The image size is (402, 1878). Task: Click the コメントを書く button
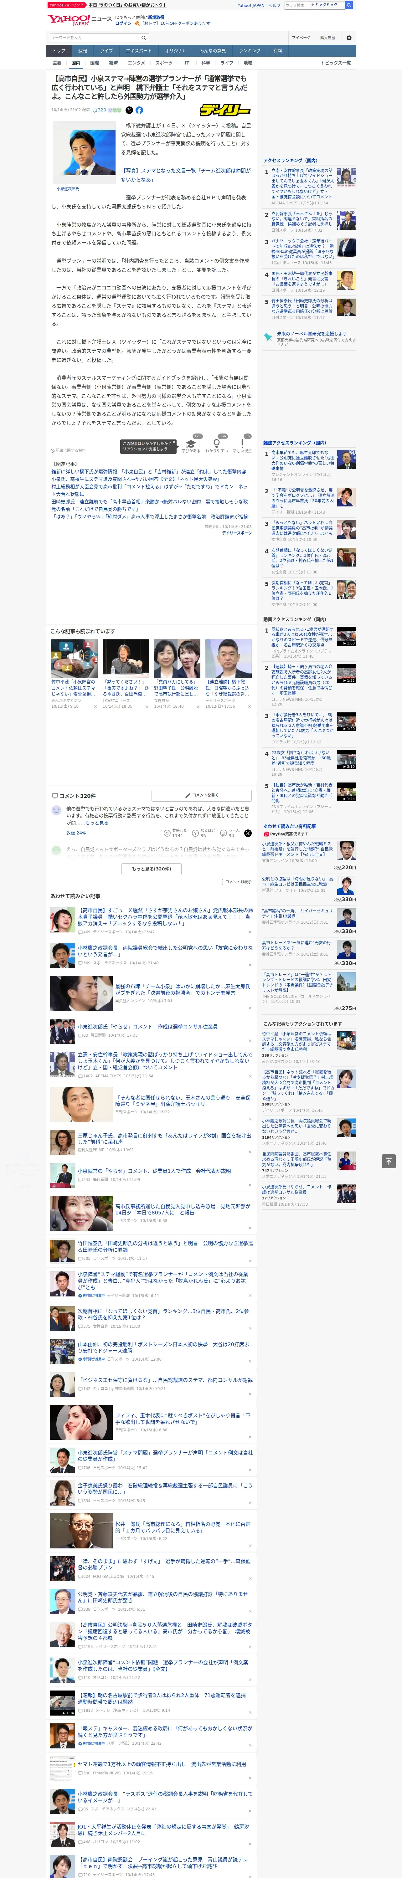(202, 795)
